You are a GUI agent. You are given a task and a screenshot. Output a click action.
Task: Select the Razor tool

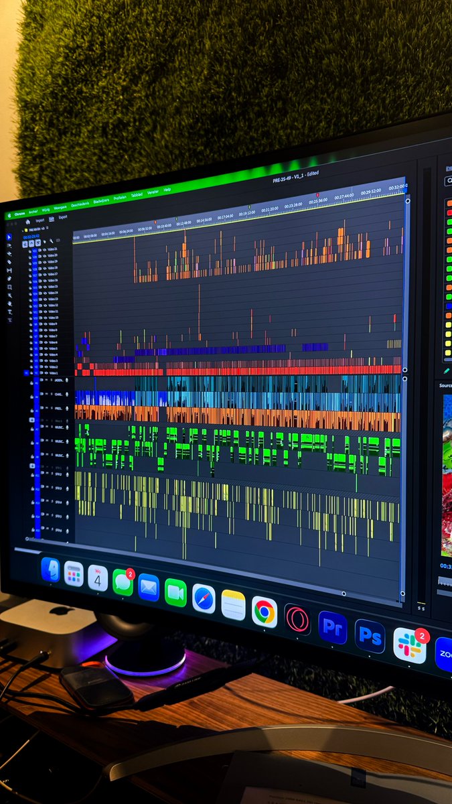pos(9,262)
